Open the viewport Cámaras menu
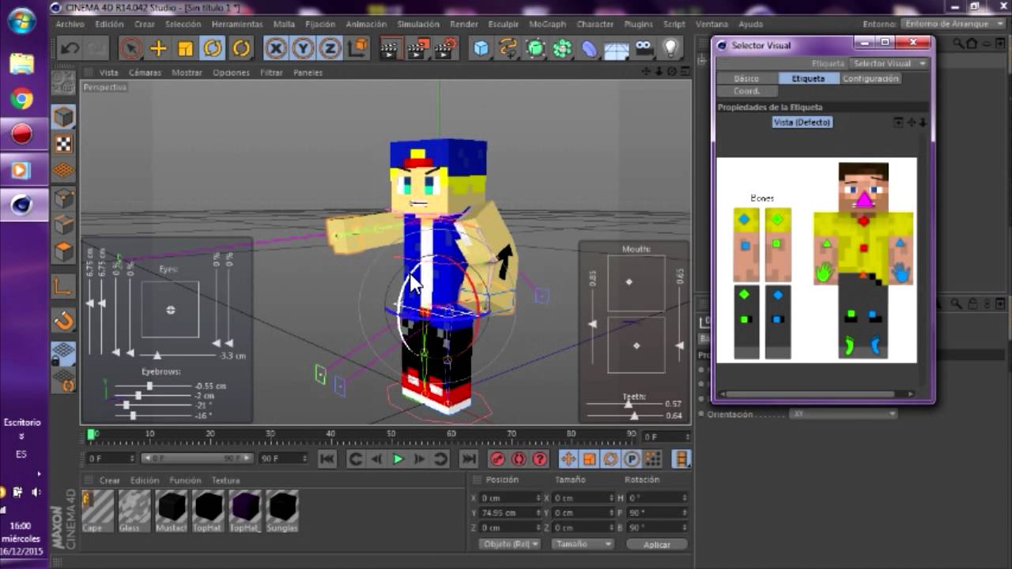 point(145,72)
